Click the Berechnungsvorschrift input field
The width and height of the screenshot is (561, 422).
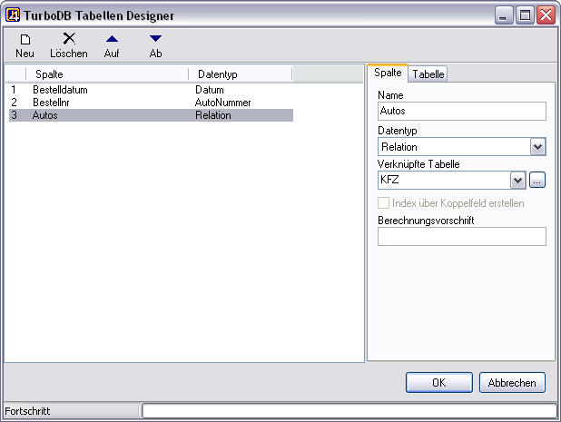point(461,236)
